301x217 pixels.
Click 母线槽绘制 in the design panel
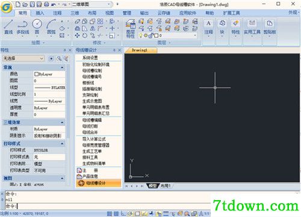[92, 71]
